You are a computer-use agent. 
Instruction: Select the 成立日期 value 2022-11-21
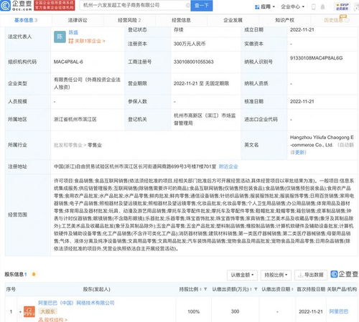point(302,29)
